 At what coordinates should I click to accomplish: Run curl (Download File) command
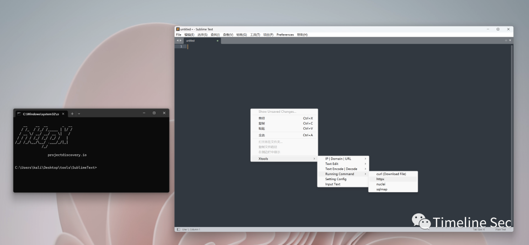coord(393,174)
